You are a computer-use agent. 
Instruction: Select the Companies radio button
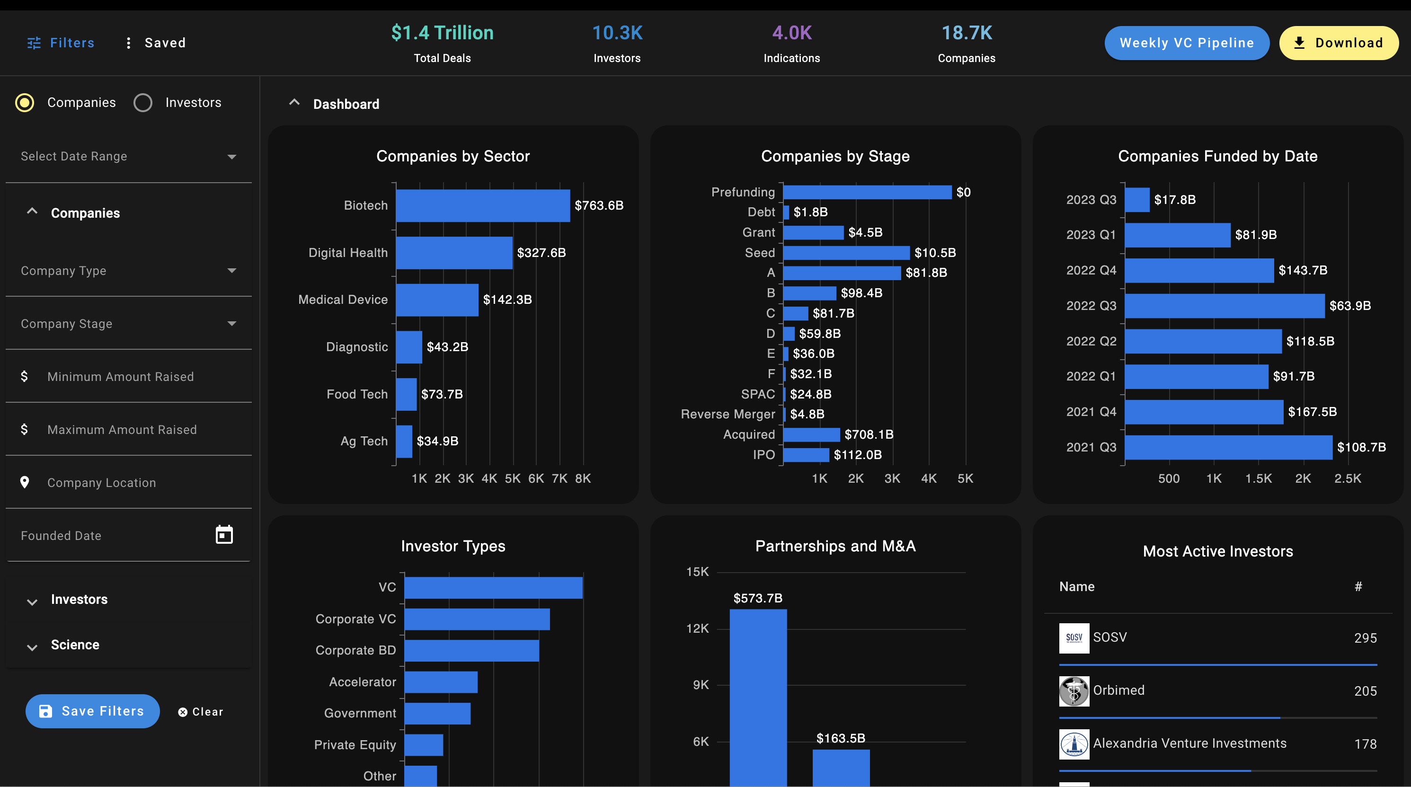click(x=25, y=102)
